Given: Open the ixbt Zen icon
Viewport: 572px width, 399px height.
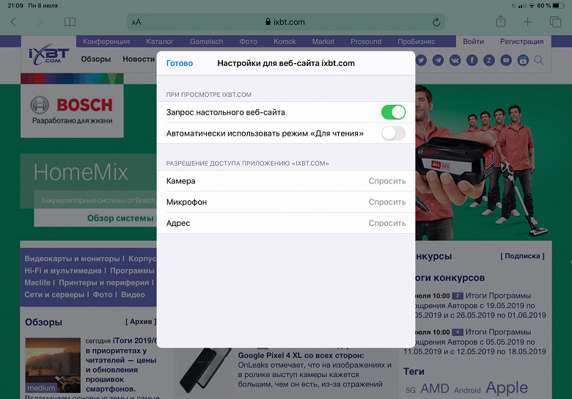Looking at the screenshot, I should pos(489,60).
